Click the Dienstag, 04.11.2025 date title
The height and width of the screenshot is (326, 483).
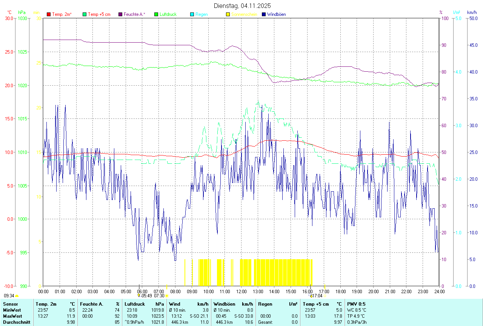(242, 6)
